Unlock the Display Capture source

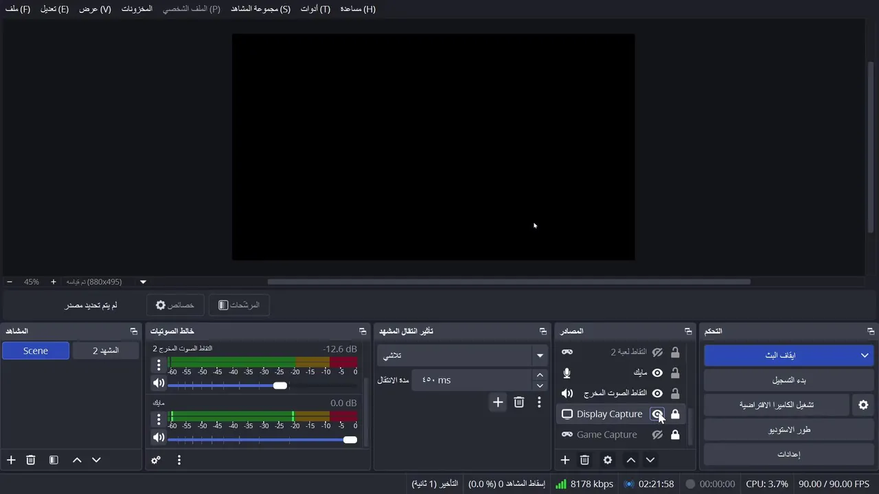tap(675, 414)
